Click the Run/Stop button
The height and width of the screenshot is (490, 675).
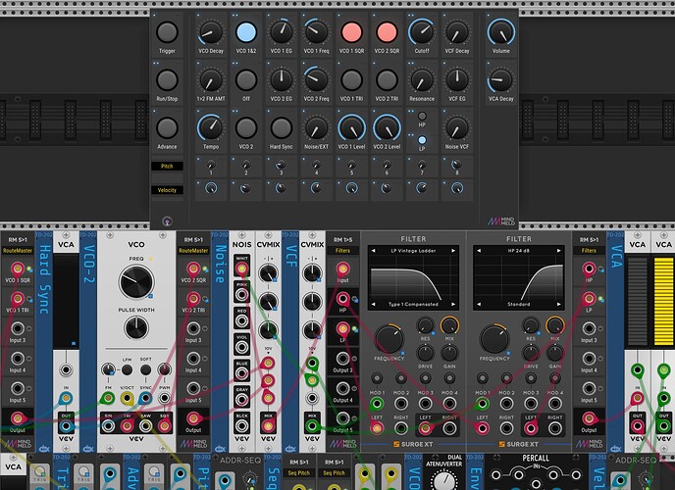click(x=167, y=80)
